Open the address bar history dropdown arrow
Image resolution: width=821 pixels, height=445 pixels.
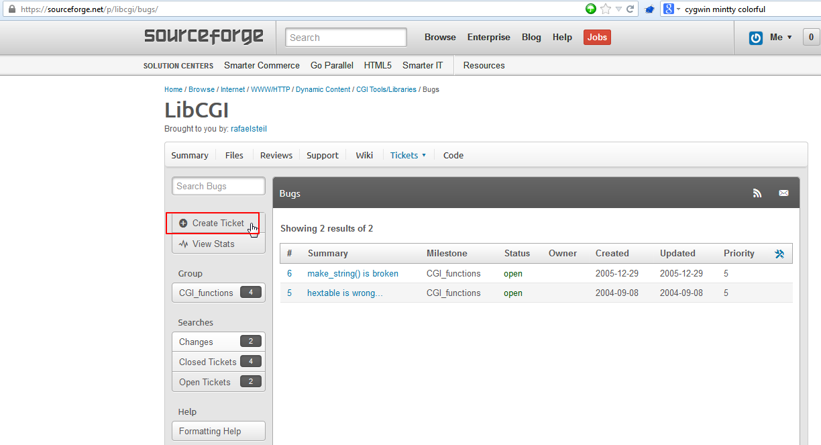[619, 9]
